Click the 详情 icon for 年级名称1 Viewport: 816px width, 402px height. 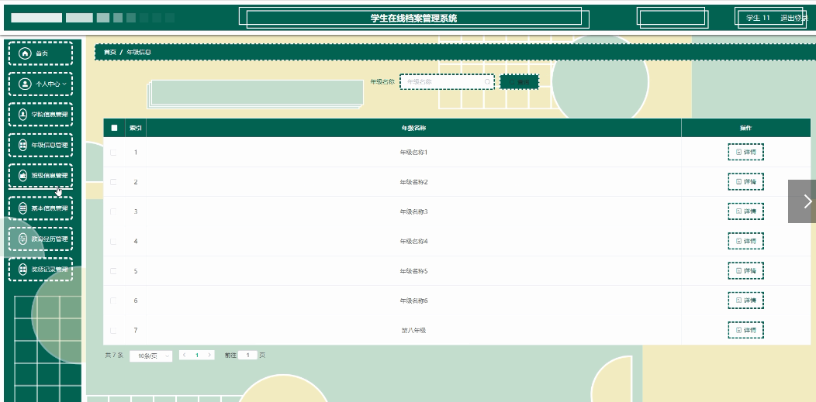(x=738, y=152)
